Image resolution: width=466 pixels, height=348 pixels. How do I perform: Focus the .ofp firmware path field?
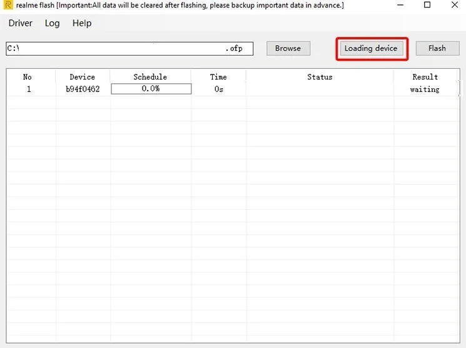129,48
